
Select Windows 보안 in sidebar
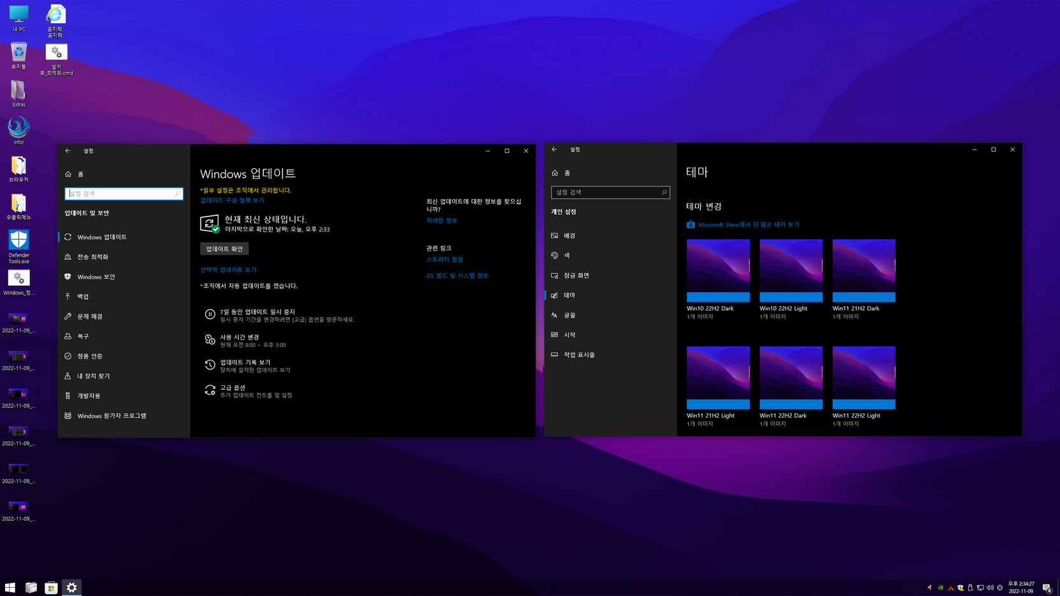click(124, 277)
